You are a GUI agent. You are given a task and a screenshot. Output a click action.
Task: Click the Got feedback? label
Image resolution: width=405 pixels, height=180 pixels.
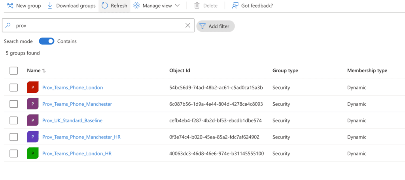(257, 6)
